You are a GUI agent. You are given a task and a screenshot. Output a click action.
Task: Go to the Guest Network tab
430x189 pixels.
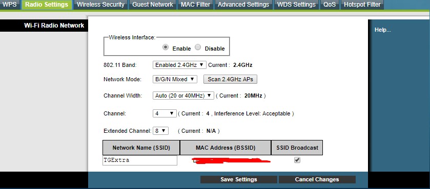coord(153,5)
